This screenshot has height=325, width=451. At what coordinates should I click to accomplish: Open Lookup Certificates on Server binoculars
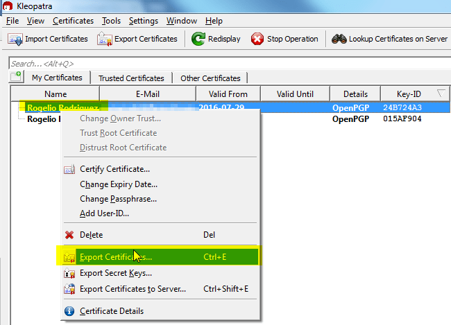click(x=339, y=39)
